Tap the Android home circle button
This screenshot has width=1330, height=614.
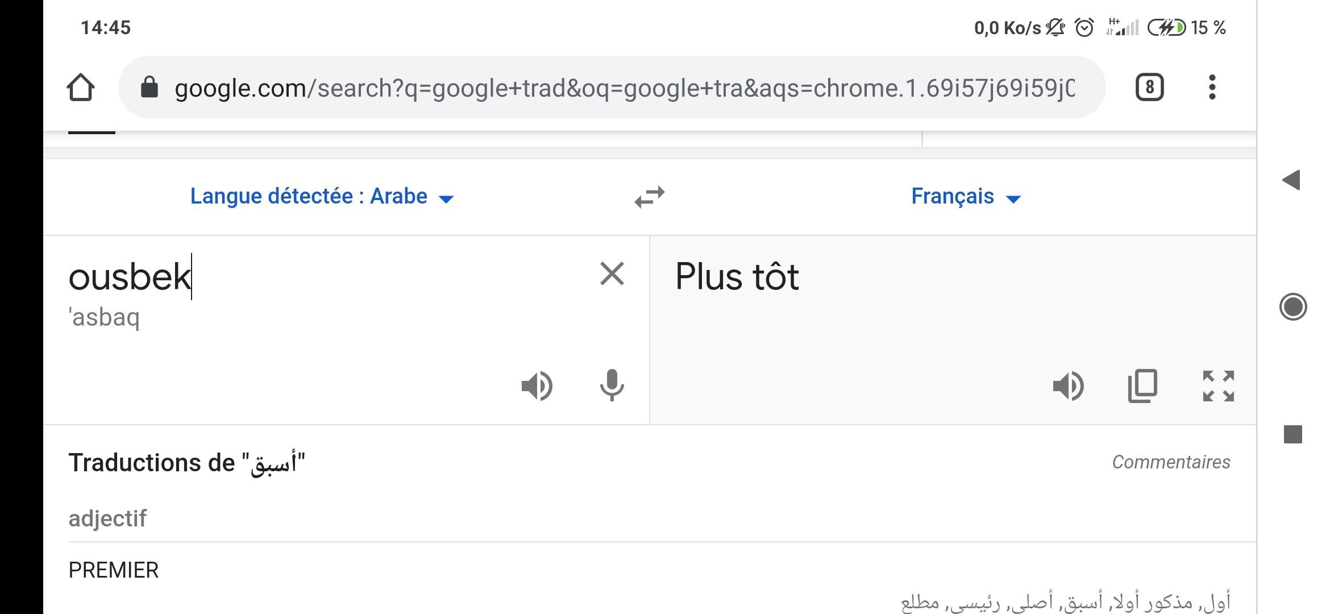[1292, 307]
